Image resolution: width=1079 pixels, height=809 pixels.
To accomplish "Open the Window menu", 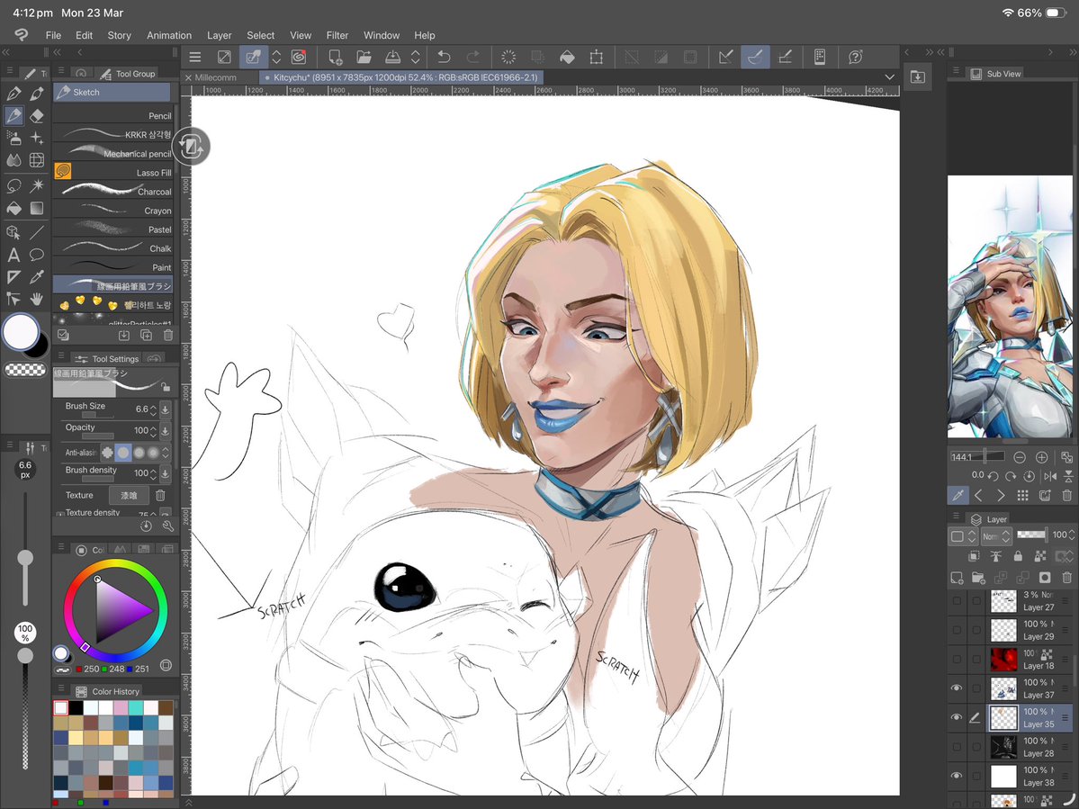I will (382, 35).
